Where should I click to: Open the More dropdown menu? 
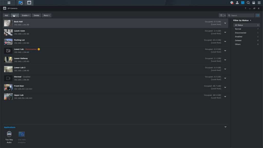[x=46, y=15]
